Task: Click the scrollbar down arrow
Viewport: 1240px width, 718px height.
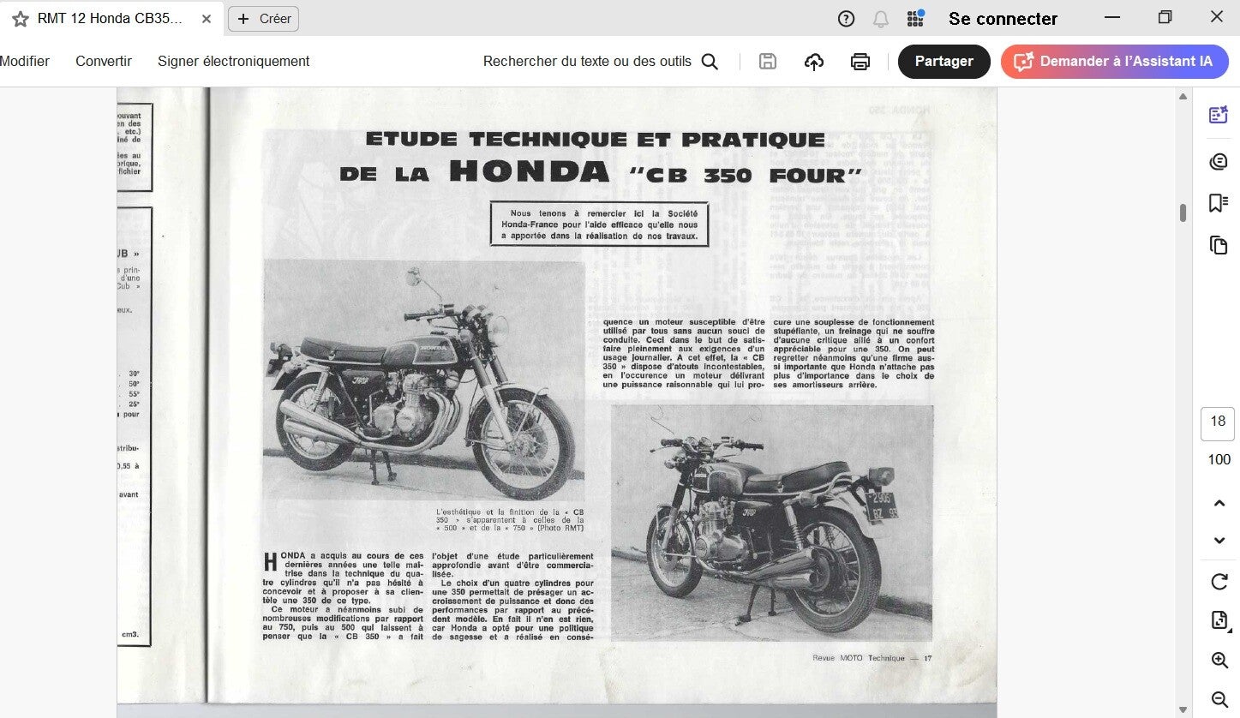Action: click(1183, 709)
